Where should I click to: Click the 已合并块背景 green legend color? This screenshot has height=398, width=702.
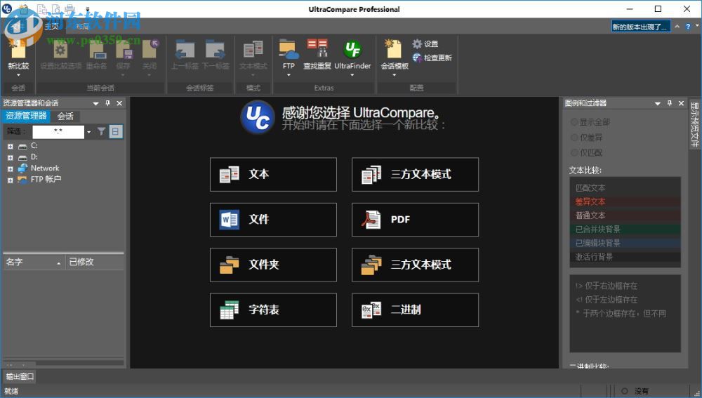click(x=625, y=230)
